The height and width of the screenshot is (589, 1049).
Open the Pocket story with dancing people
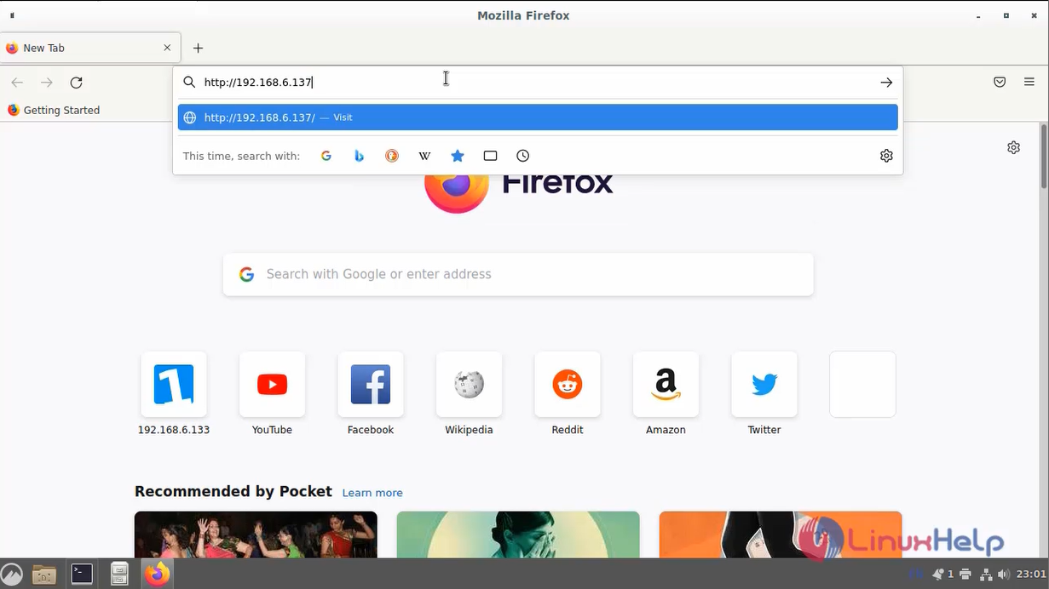pyautogui.click(x=256, y=535)
